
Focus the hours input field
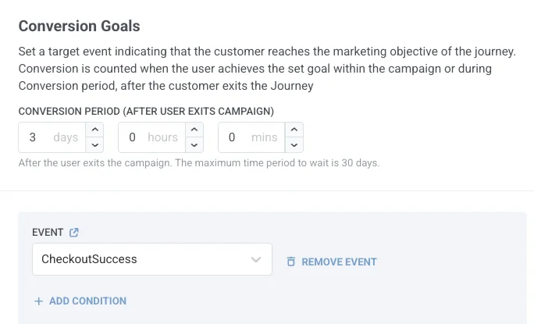150,137
